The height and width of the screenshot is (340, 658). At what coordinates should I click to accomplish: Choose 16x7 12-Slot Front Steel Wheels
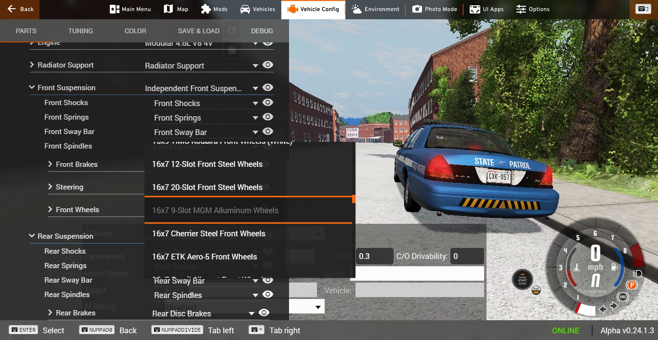[248, 164]
